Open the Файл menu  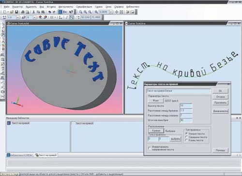(x=7, y=7)
